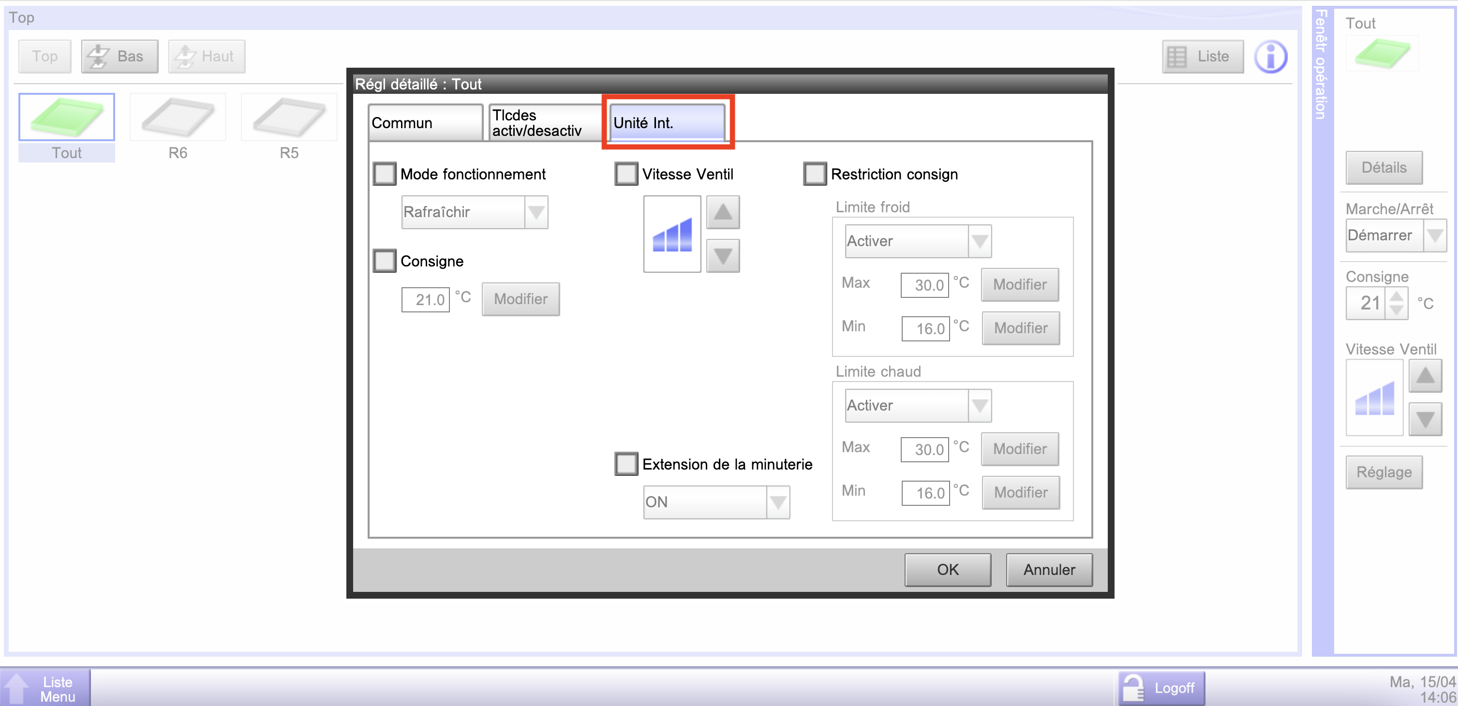Viewport: 1458px width, 706px height.
Task: Increase fan speed in dialog
Action: (x=723, y=213)
